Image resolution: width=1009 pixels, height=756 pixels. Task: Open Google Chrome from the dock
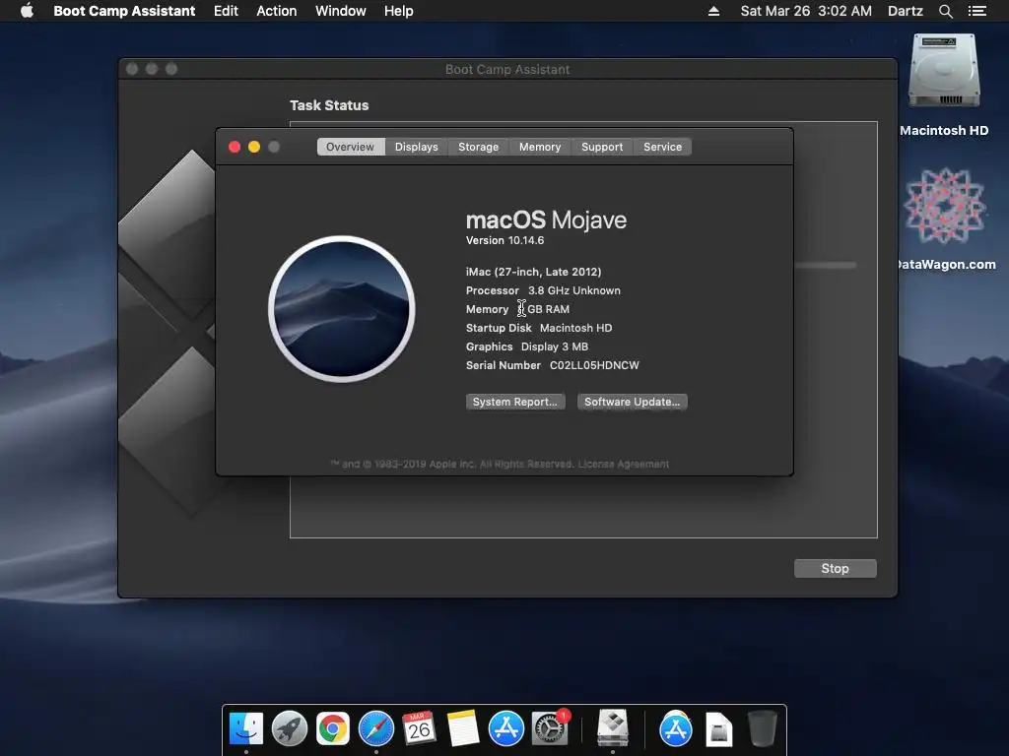(333, 728)
